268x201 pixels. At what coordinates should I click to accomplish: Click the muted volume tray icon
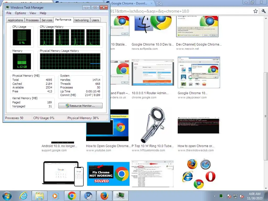tap(242, 196)
